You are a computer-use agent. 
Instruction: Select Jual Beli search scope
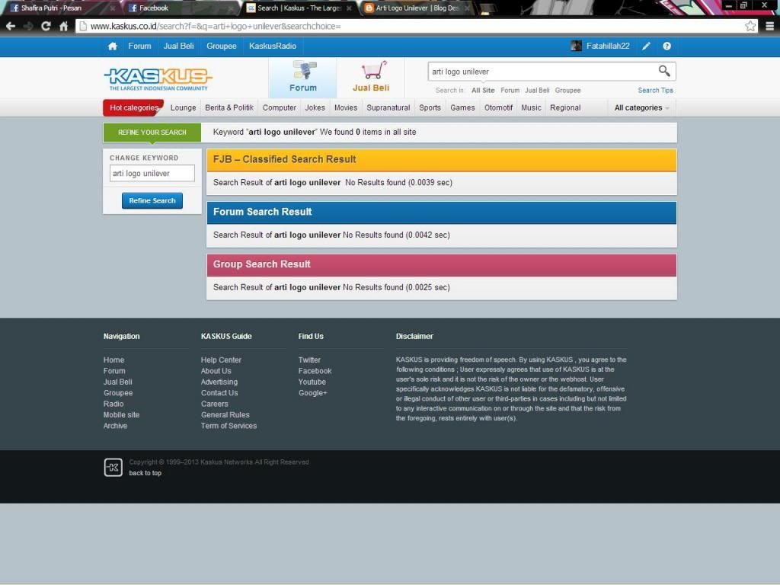pyautogui.click(x=537, y=91)
